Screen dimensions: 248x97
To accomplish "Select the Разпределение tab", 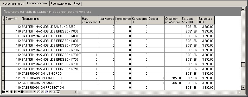I will point(37,3).
